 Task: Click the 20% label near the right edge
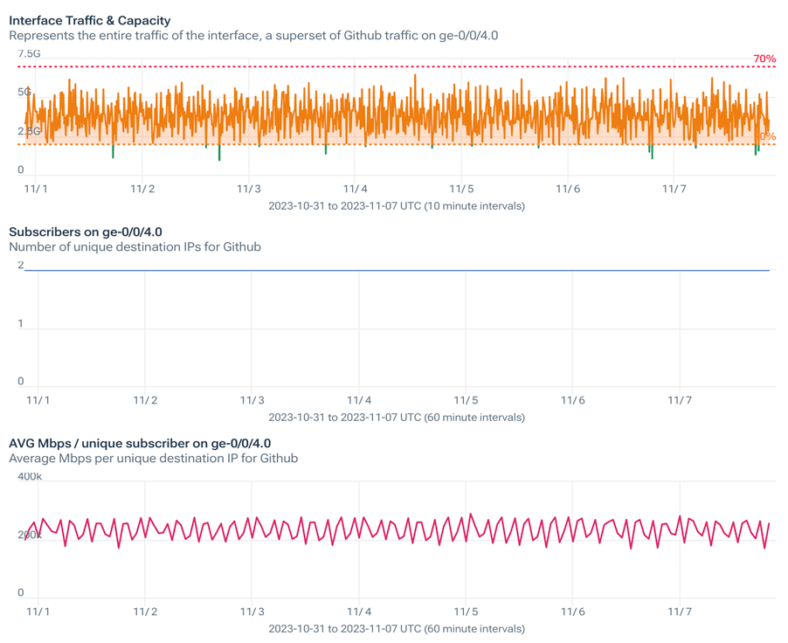click(764, 135)
